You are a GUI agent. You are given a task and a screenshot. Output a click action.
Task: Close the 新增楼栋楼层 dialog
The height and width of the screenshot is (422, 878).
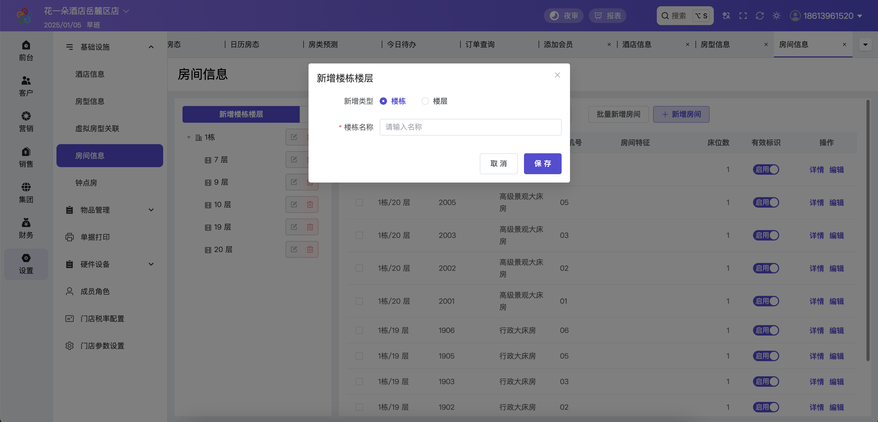pos(557,75)
